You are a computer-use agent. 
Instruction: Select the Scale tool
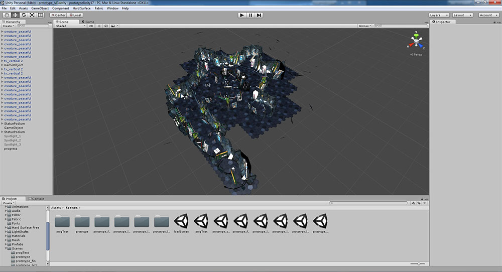click(32, 15)
